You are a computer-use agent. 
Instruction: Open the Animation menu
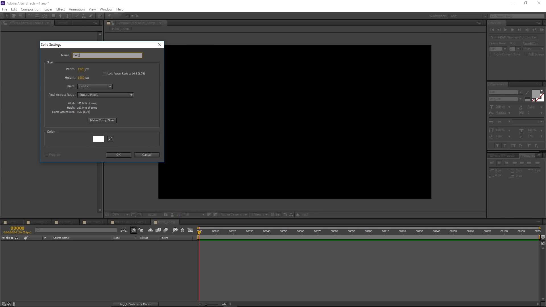tap(77, 9)
